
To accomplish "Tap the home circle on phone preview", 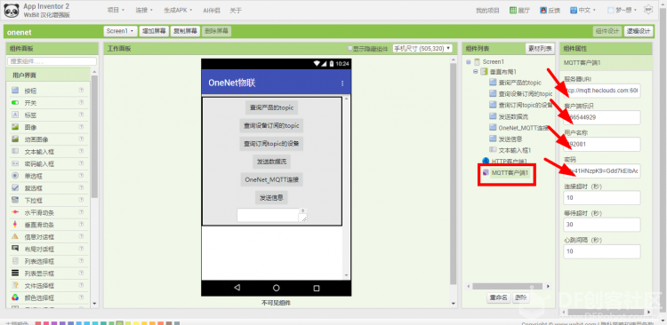I will [276, 288].
